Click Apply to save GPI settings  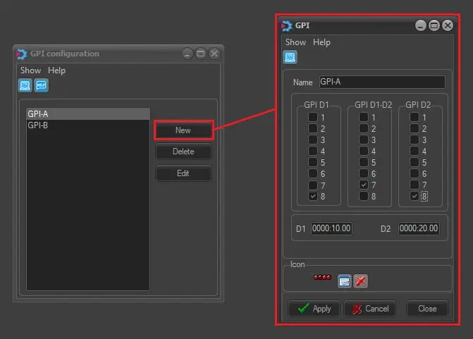[314, 309]
